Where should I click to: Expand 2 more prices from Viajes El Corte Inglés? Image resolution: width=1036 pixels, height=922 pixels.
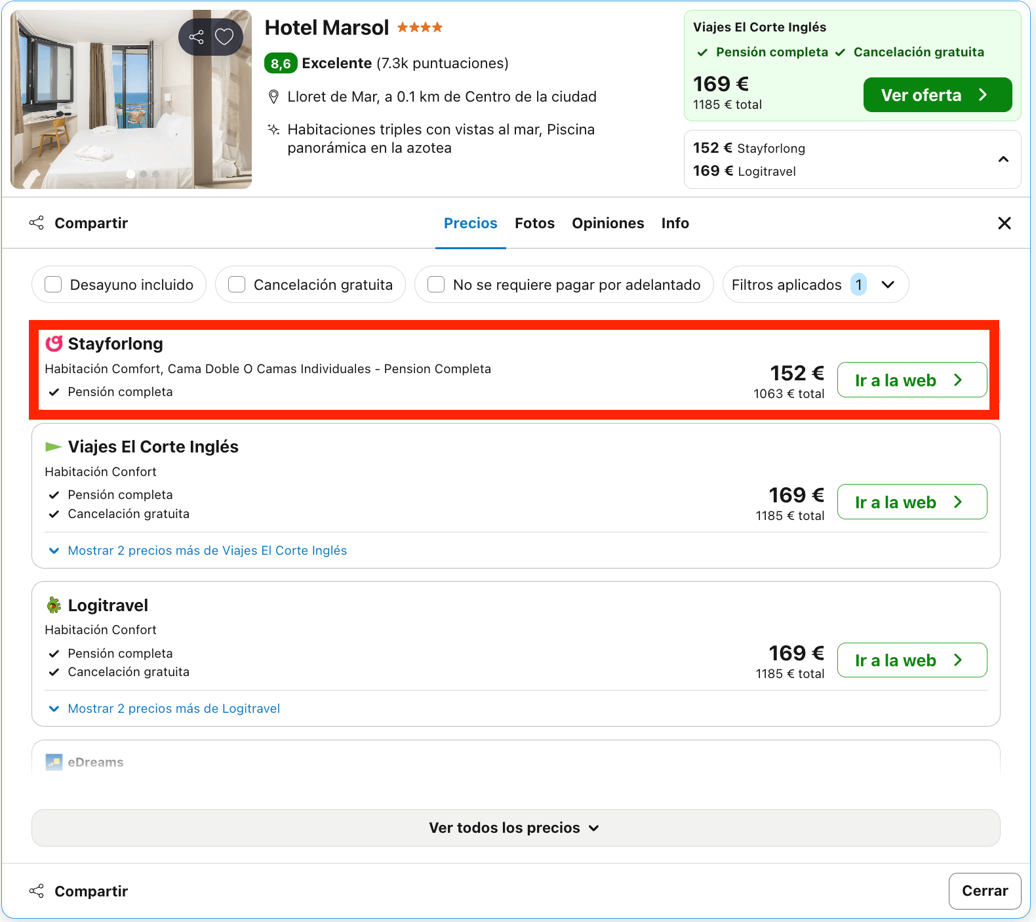[198, 551]
